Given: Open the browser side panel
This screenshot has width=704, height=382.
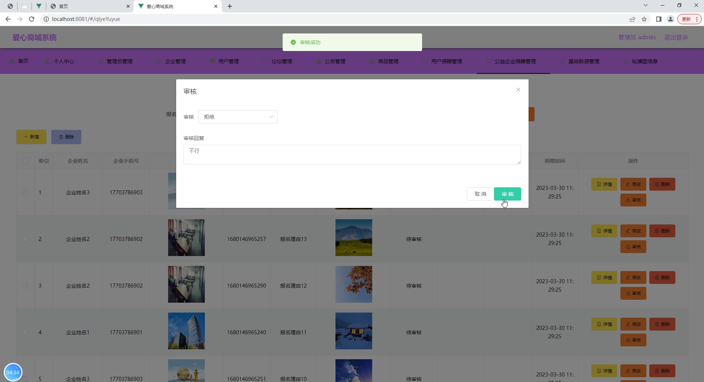Looking at the screenshot, I should coord(659,19).
